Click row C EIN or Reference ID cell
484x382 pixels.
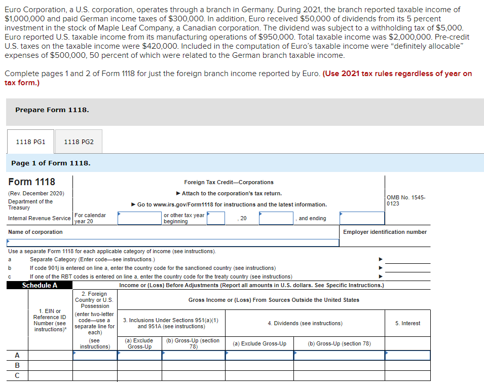pos(50,375)
